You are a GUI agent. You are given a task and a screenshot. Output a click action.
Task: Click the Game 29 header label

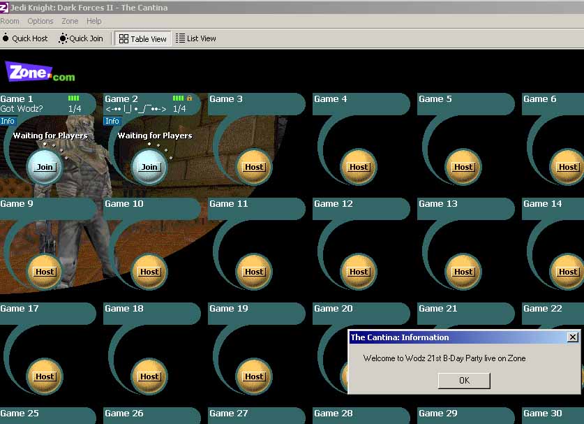(x=438, y=414)
